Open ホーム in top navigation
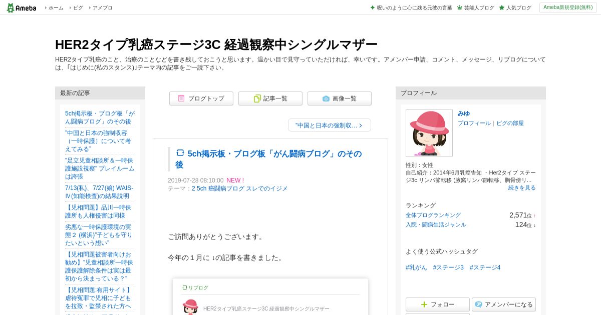601x315 pixels. [x=56, y=8]
